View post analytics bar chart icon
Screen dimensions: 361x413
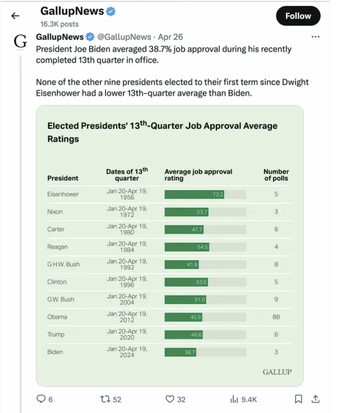coord(234,399)
